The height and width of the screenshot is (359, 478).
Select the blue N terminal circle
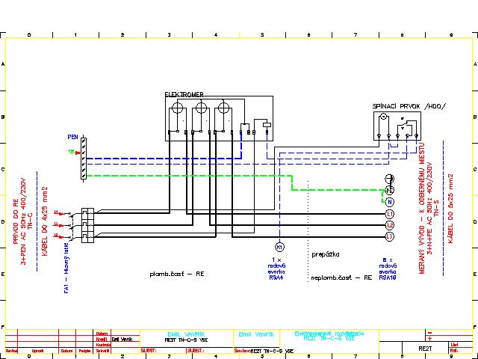tap(390, 202)
